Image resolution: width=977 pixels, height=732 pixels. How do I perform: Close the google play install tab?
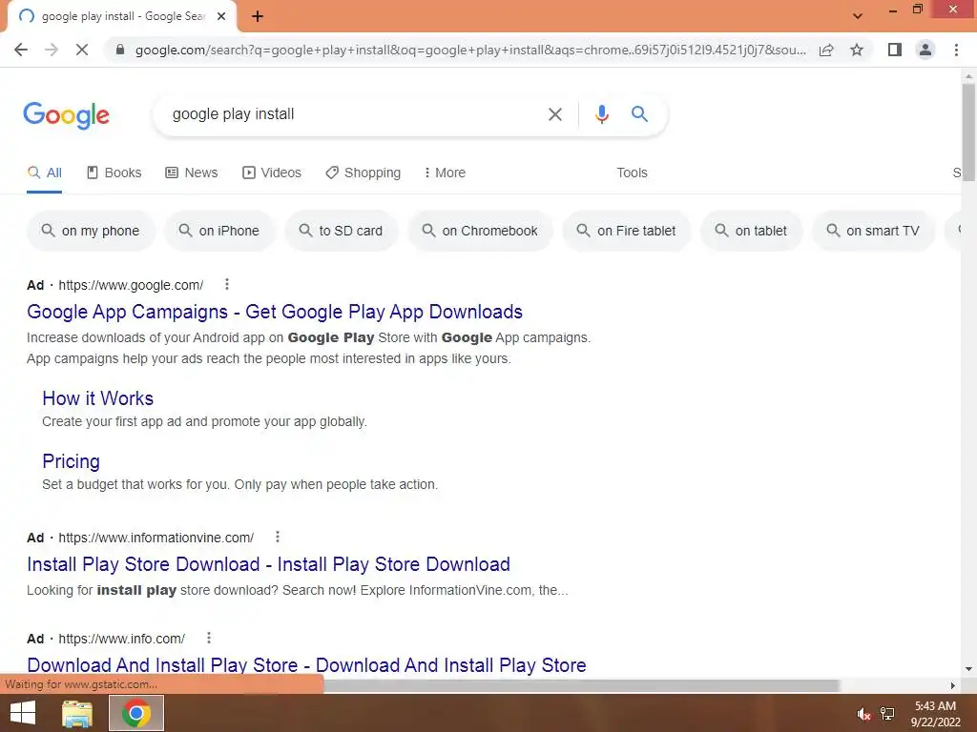click(221, 16)
